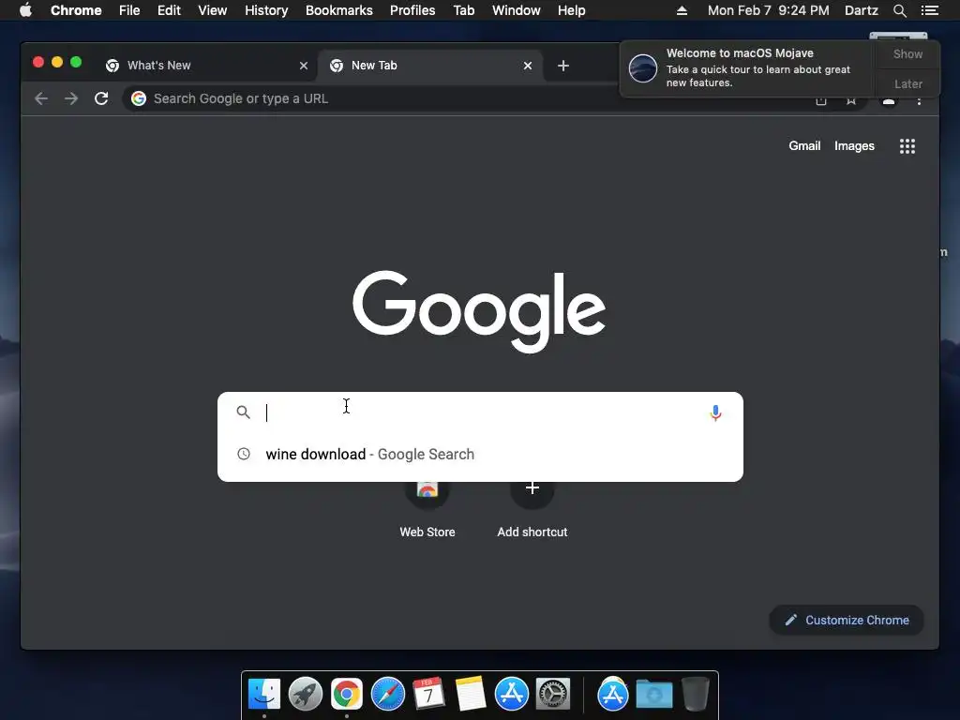Open the Chrome profile avatar

(x=889, y=101)
